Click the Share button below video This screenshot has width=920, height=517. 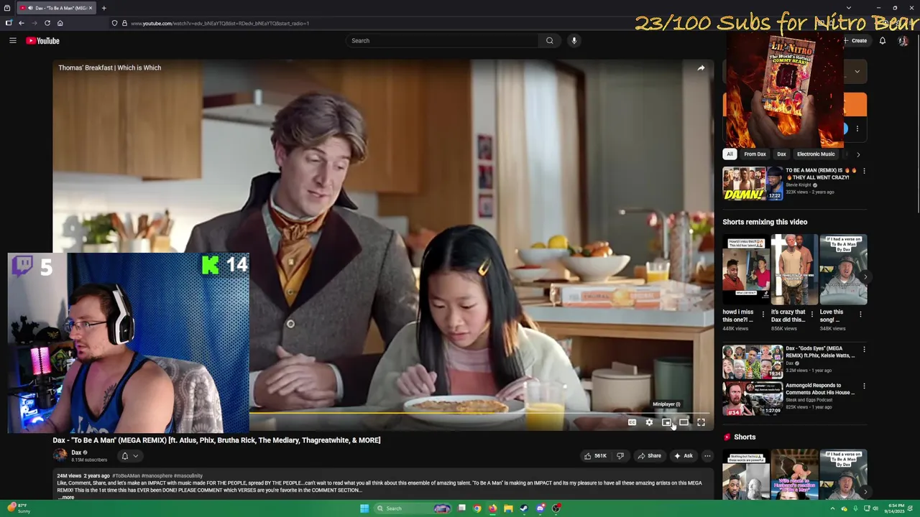649,456
